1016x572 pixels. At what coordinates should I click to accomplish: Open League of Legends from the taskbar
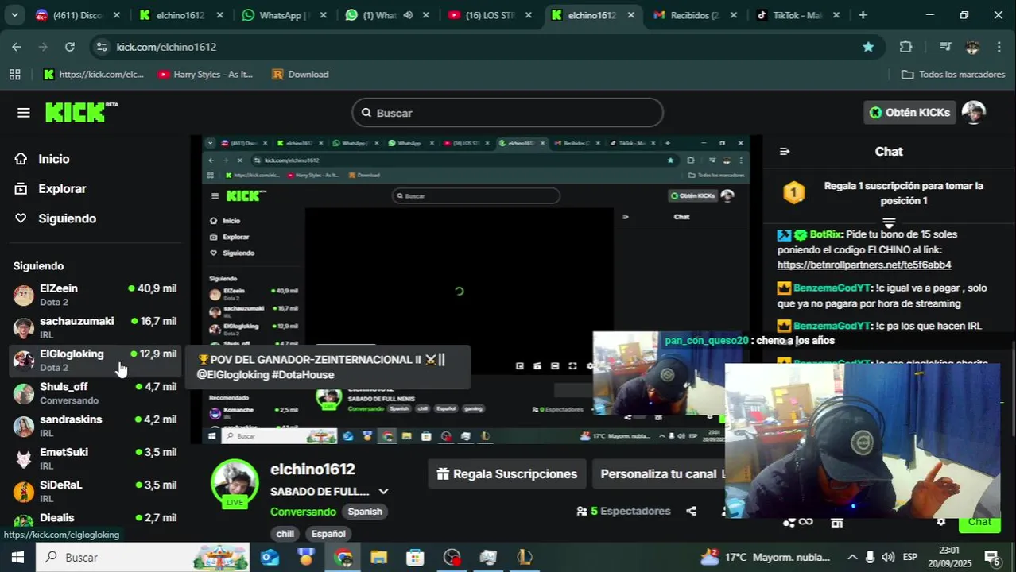525,557
